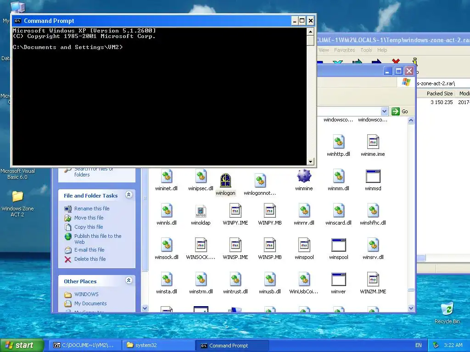The height and width of the screenshot is (352, 470).
Task: Select winmsd application icon
Action: pyautogui.click(x=373, y=176)
